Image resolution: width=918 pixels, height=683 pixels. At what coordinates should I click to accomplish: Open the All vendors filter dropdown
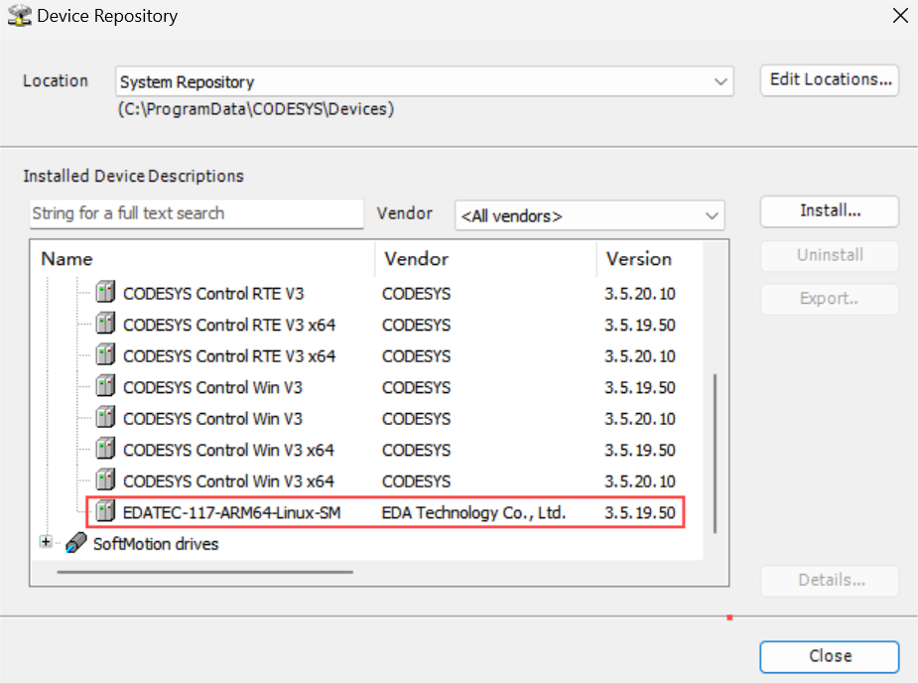click(x=590, y=215)
